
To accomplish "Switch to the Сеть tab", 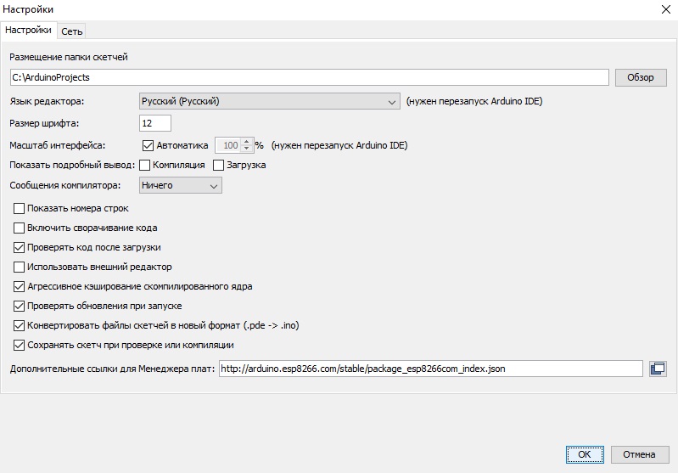I will click(x=71, y=31).
